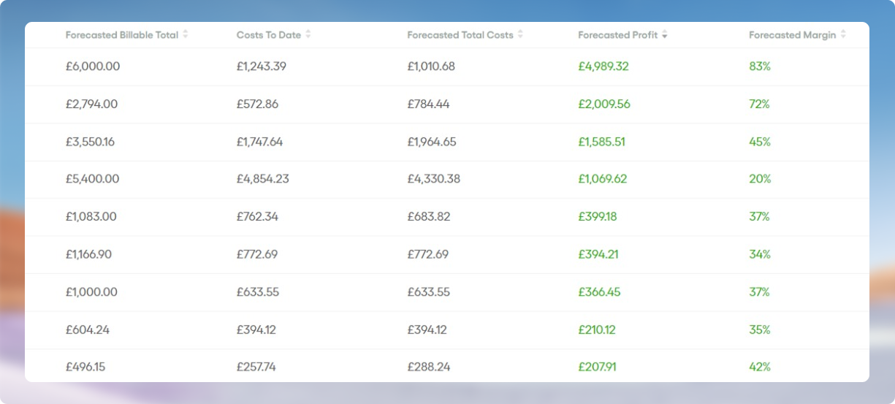The height and width of the screenshot is (404, 895).
Task: Select the £572.86 costs to date cell
Action: [x=257, y=104]
